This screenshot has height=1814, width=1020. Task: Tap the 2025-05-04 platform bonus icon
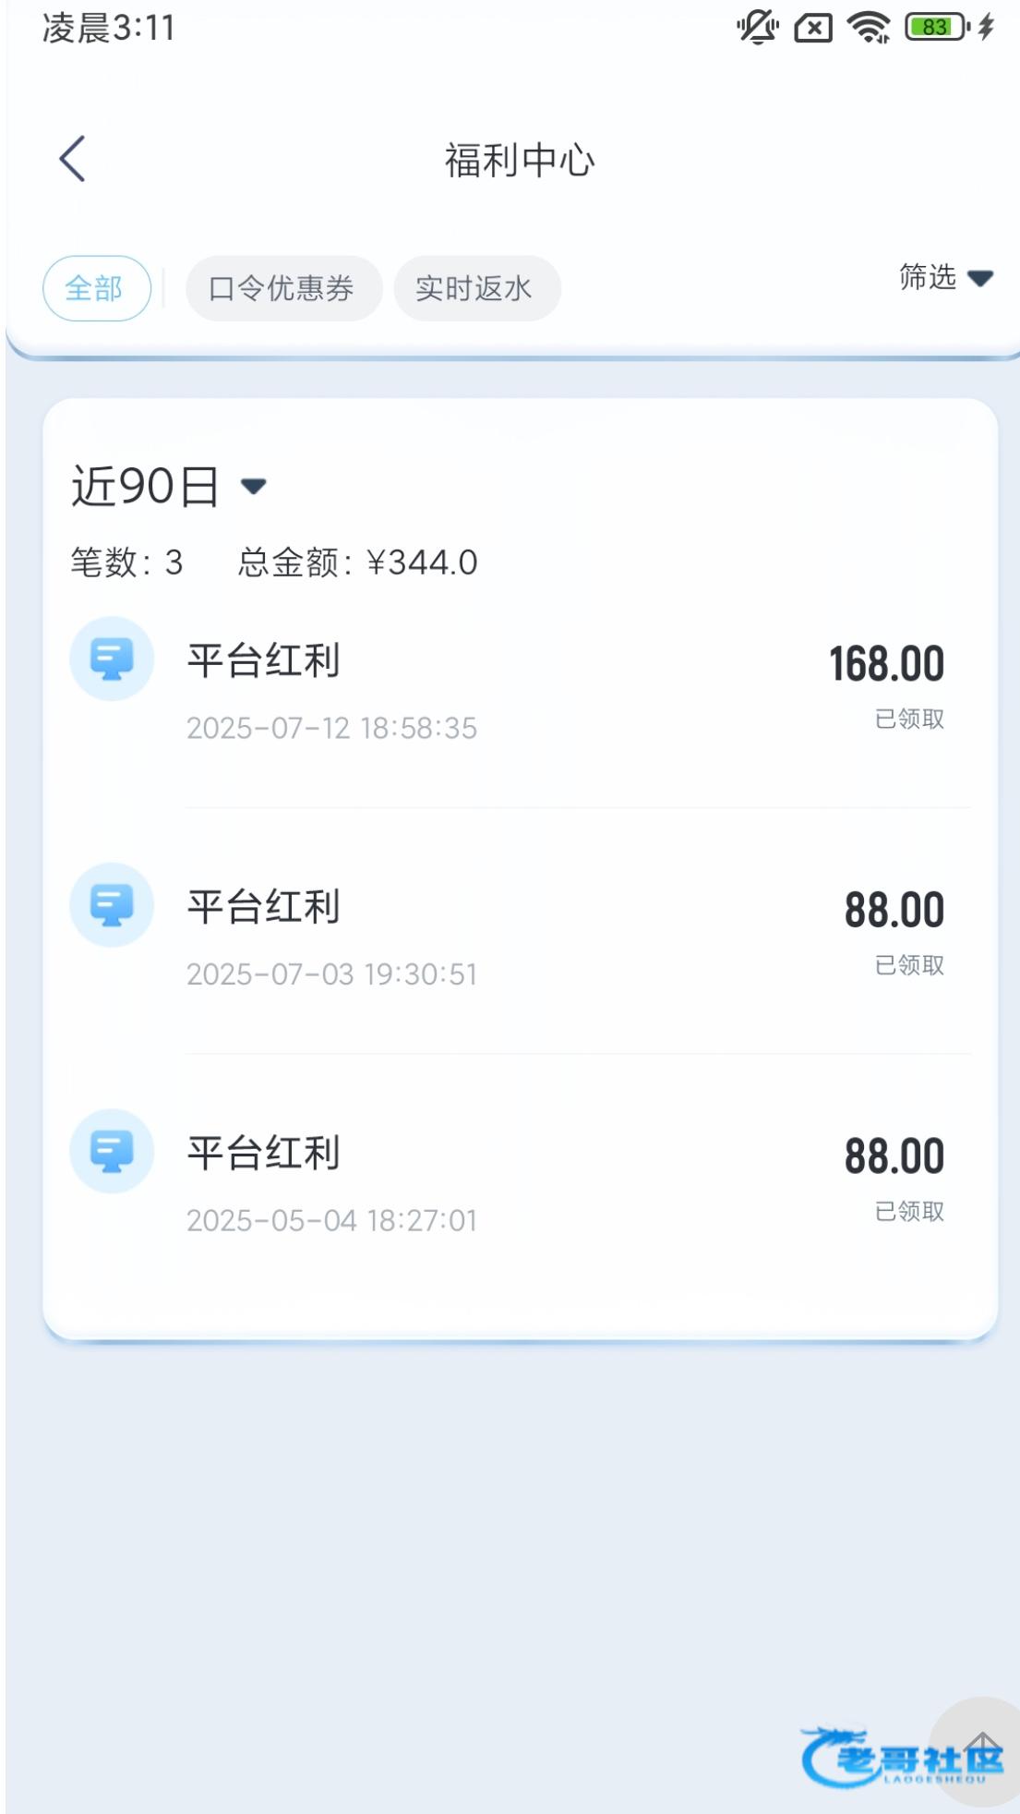(112, 1151)
